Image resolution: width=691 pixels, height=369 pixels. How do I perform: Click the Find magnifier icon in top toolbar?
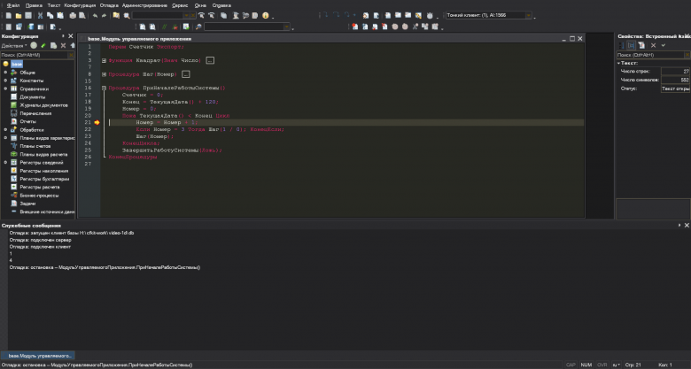click(x=127, y=15)
